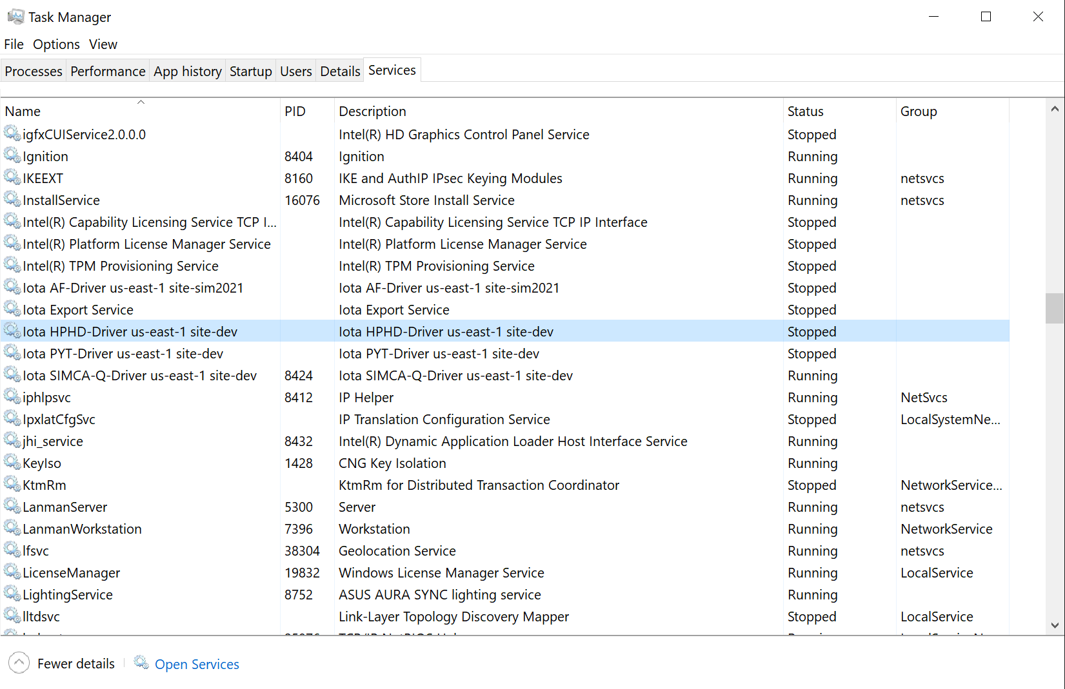This screenshot has height=689, width=1065.
Task: Collapse view with Fewer details chevron
Action: [19, 663]
